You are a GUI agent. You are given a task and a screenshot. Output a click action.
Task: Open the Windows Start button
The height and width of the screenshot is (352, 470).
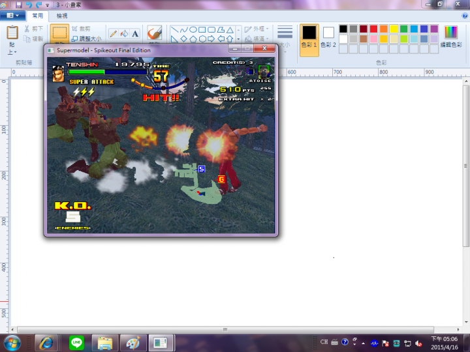[x=12, y=343]
